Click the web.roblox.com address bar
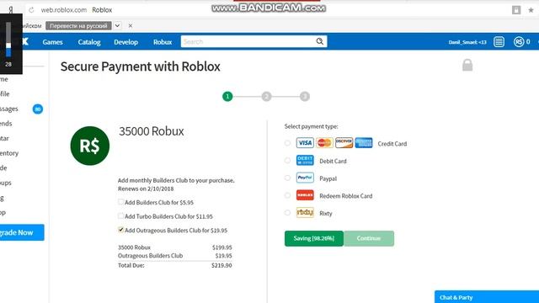The image size is (539, 303). [x=64, y=10]
